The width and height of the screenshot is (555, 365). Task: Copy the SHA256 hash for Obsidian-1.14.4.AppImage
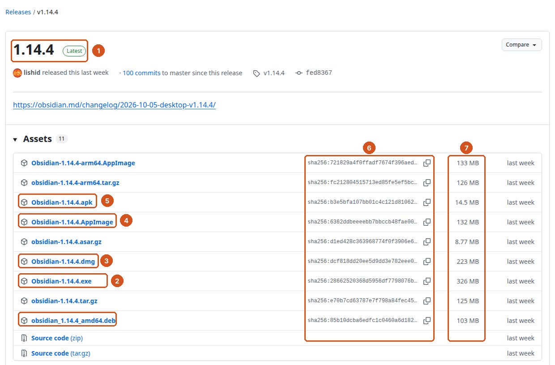(427, 222)
